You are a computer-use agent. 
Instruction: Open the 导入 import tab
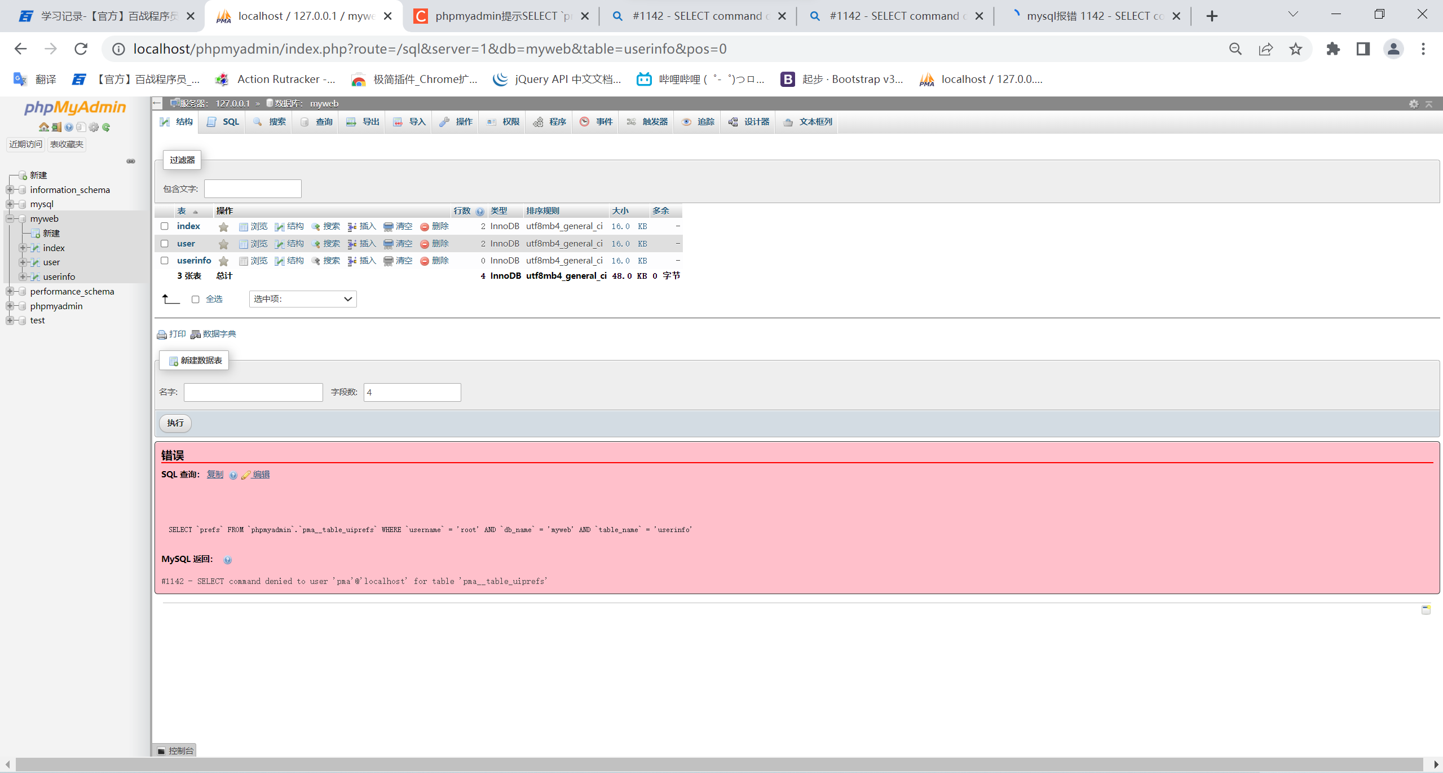(x=409, y=122)
